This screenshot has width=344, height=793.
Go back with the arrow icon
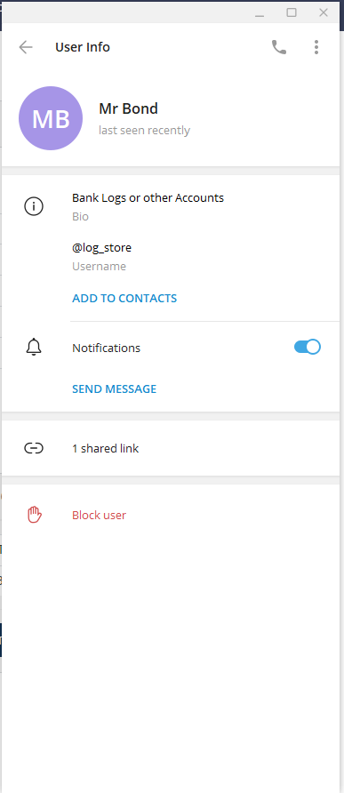25,47
